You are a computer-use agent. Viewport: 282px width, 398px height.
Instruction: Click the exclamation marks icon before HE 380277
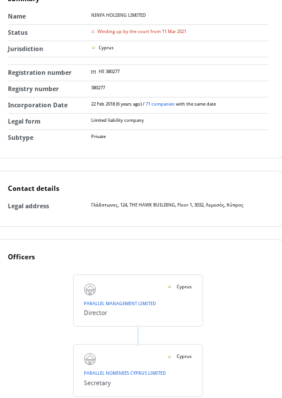tap(93, 72)
